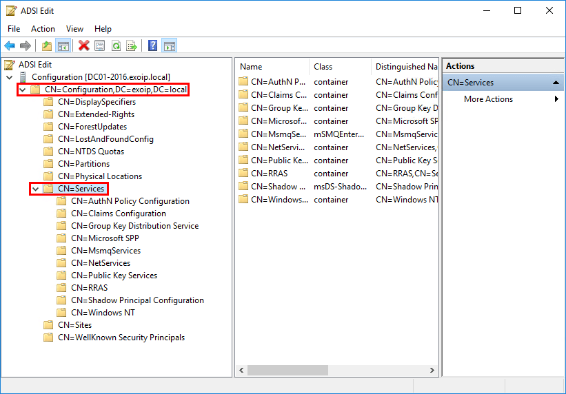Viewport: 566px width, 394px height.
Task: Select CN=Public Key Services tree node
Action: point(114,276)
